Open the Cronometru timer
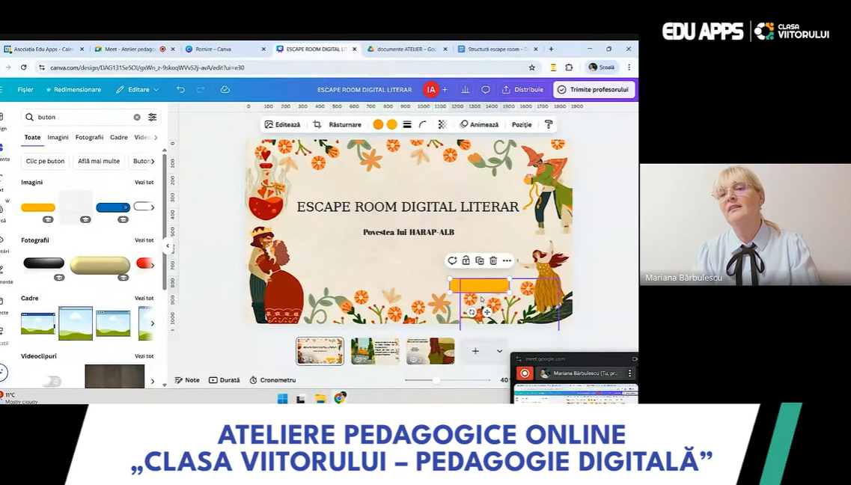Screen dimensions: 851x485 pyautogui.click(x=272, y=380)
